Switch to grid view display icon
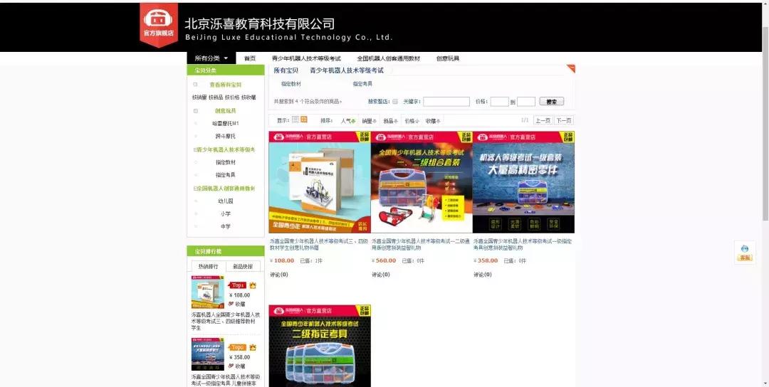Viewport: 769px width, 387px height. 304,120
